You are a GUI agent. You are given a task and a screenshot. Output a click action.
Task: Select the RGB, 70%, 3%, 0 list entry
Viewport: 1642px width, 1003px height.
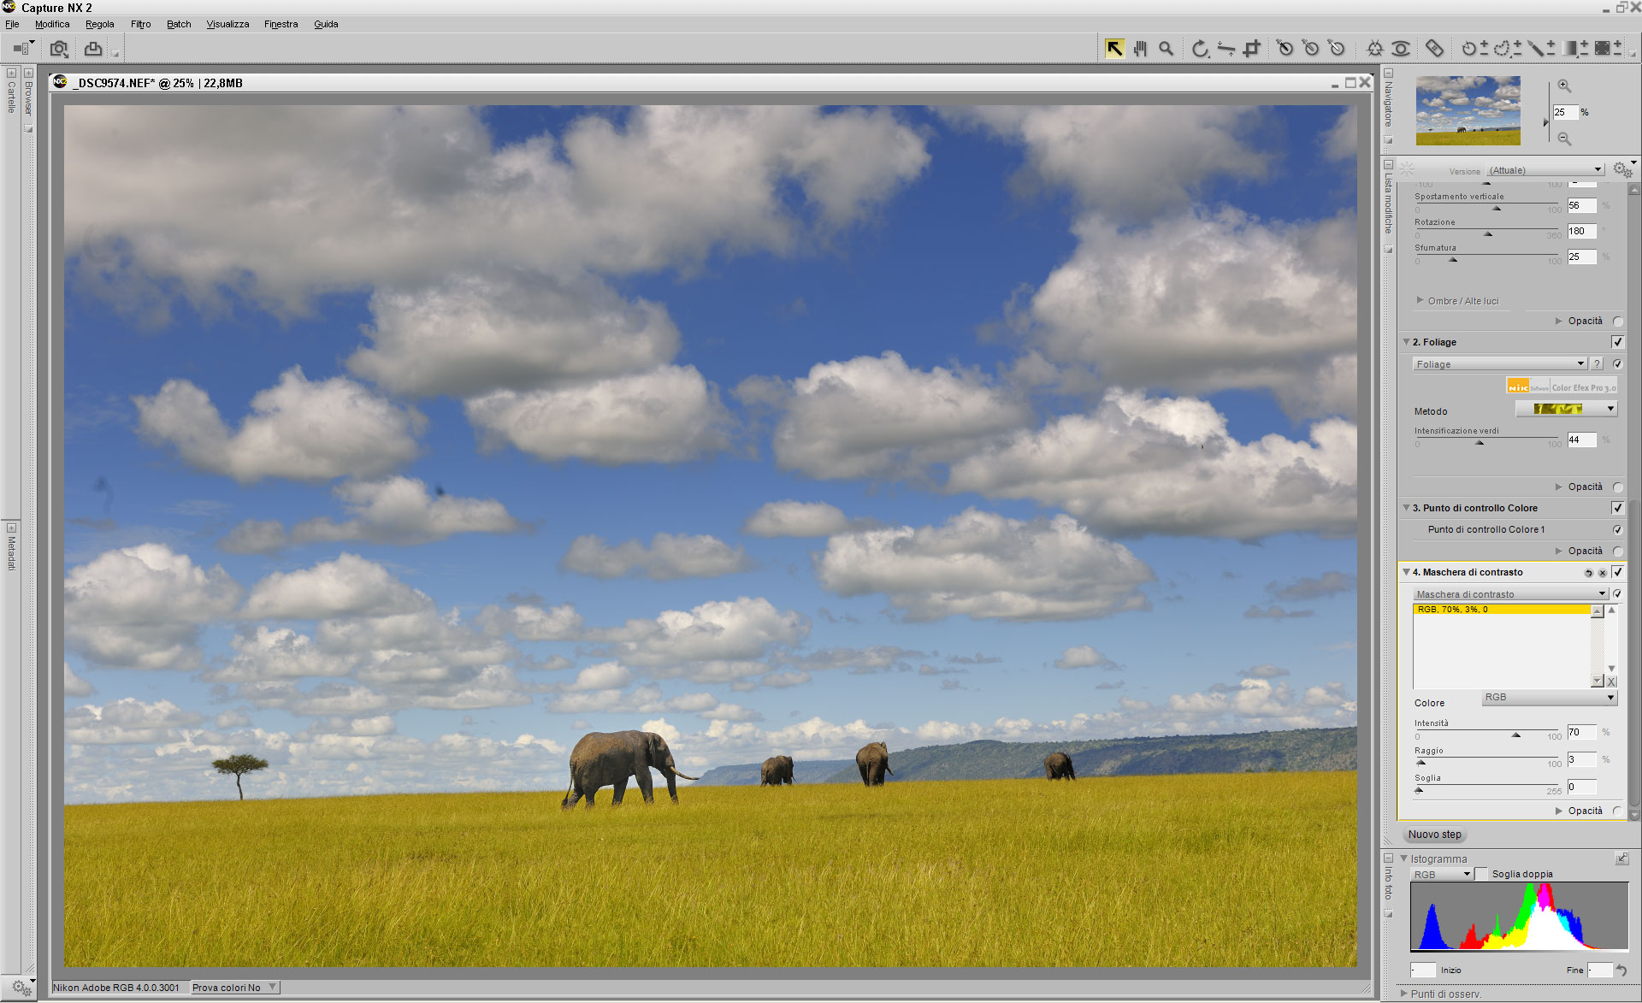(x=1502, y=610)
